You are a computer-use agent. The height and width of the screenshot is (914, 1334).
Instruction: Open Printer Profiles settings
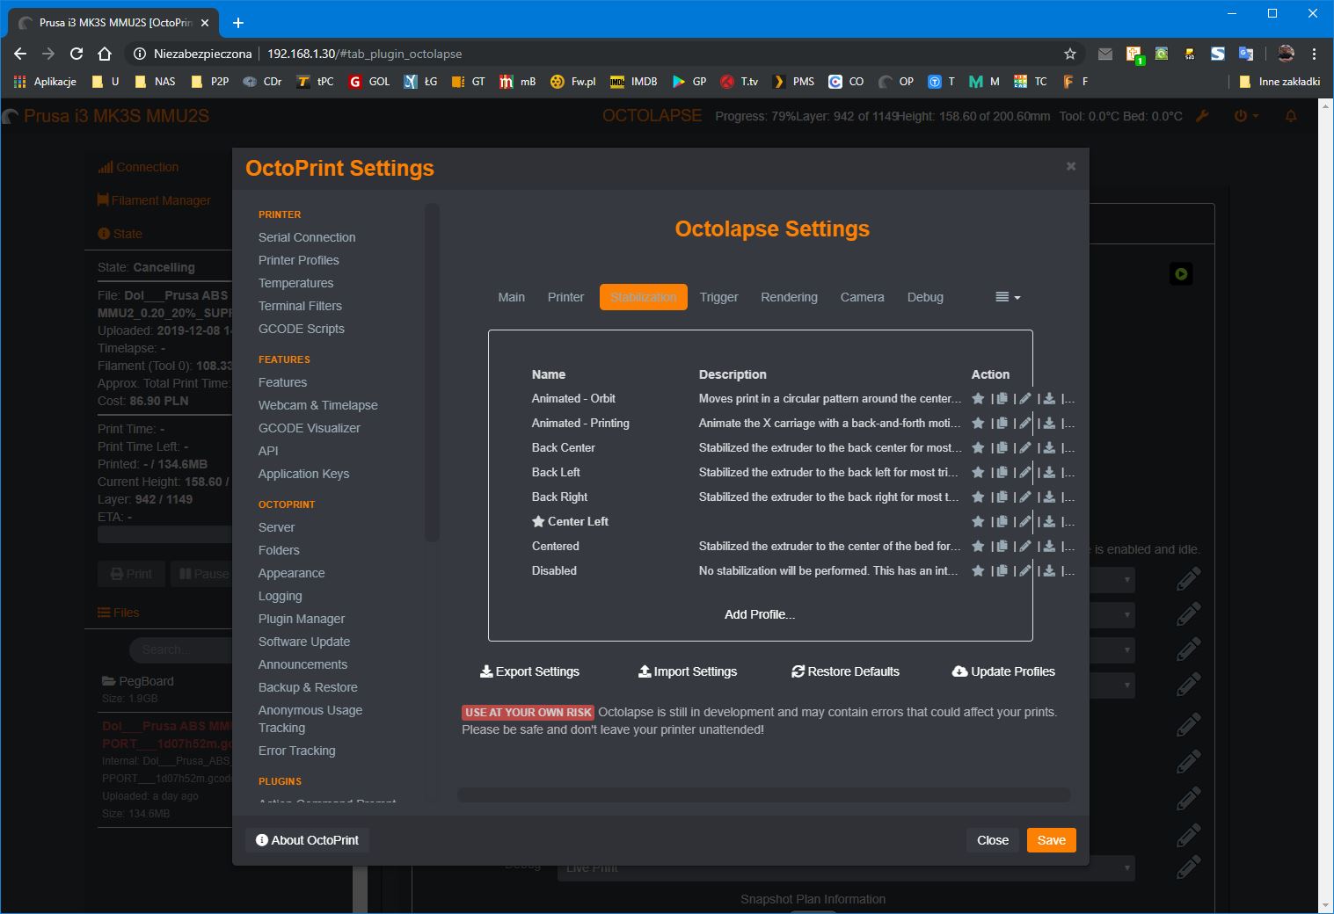click(x=299, y=260)
